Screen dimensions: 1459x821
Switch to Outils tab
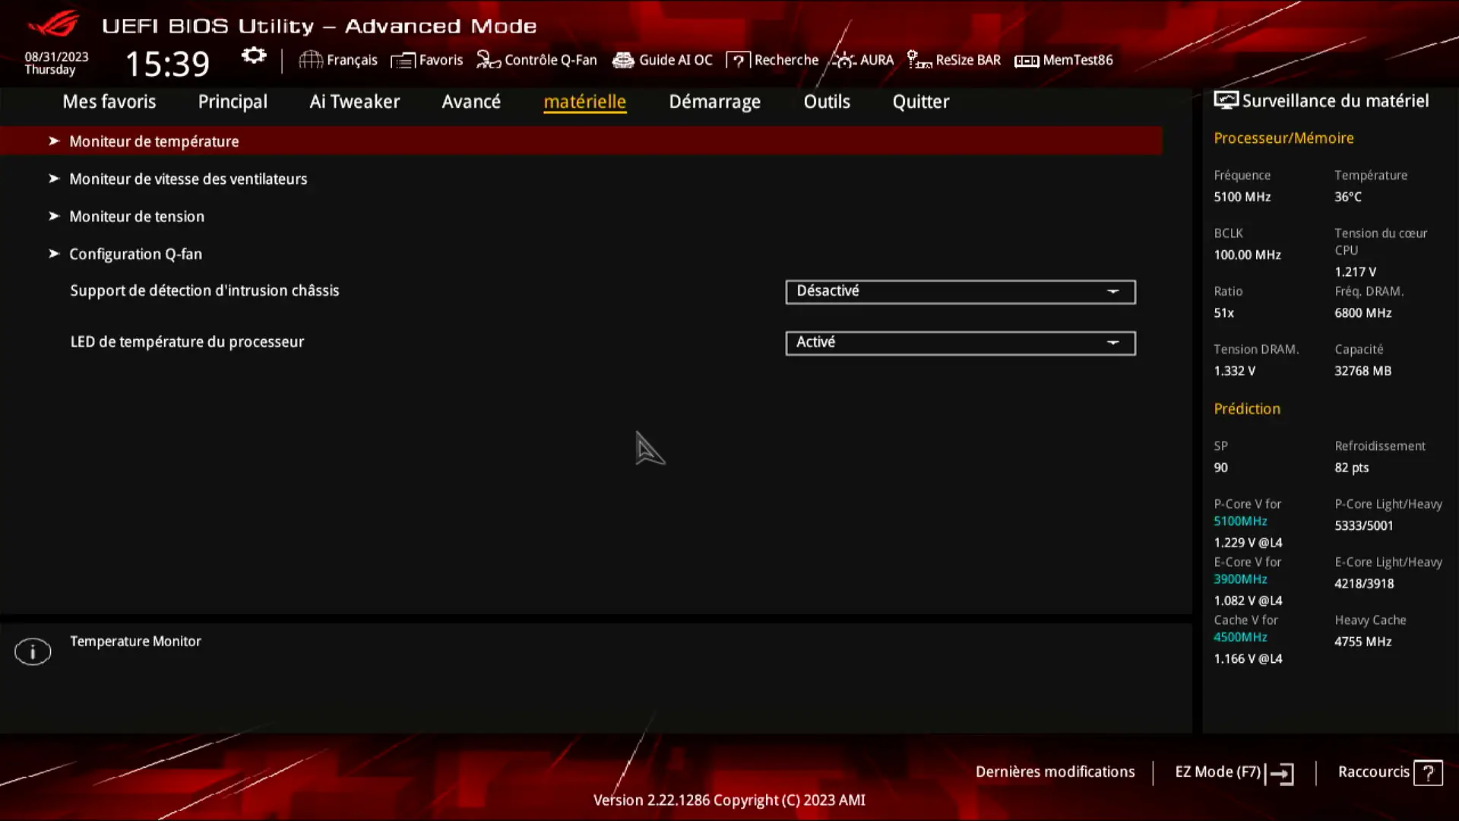(x=827, y=101)
